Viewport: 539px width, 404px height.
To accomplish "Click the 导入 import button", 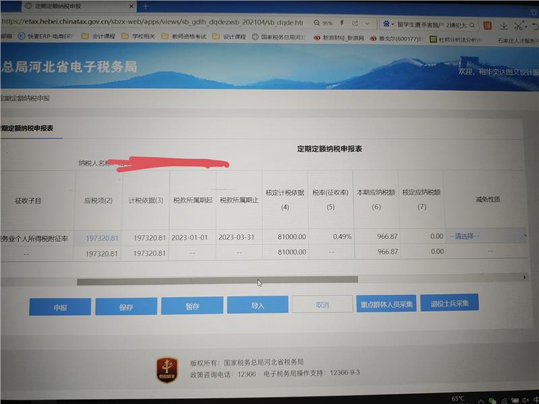I will (257, 305).
